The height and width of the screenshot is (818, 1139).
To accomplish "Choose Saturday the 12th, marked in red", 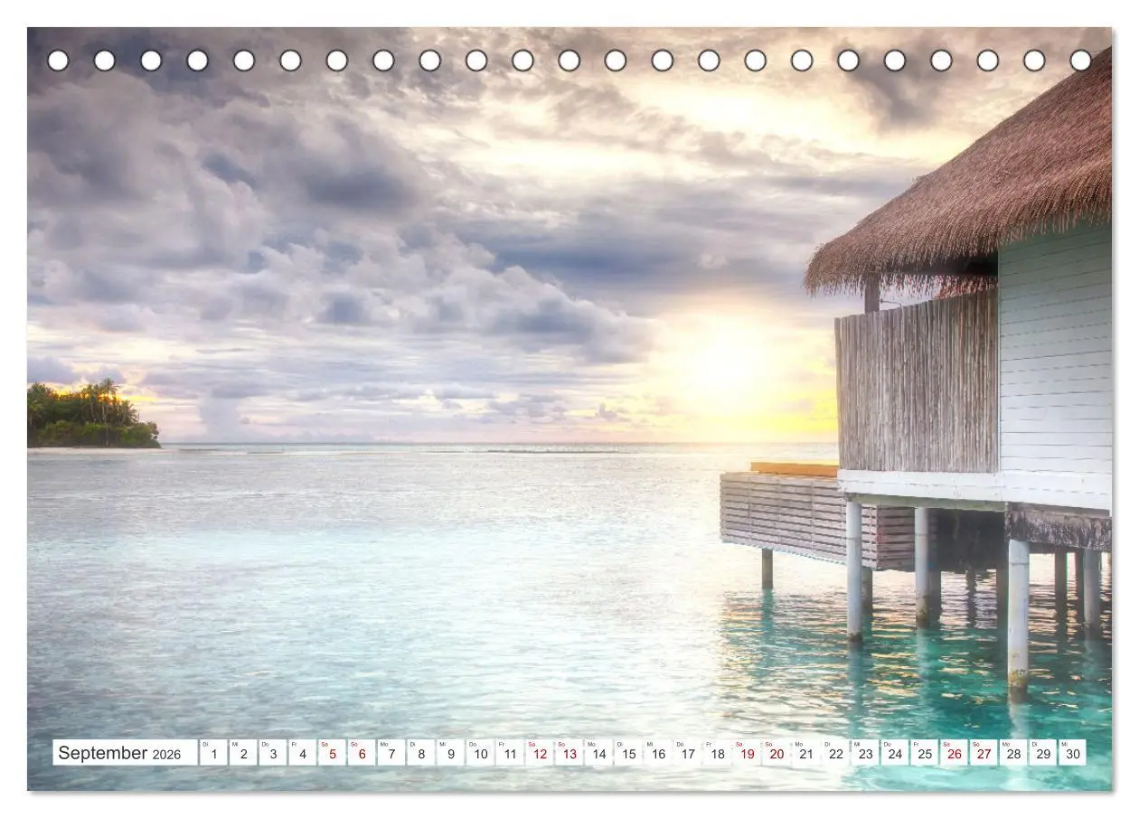I will click(x=540, y=752).
